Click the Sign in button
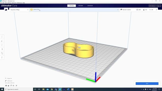Screen dimensions: 162x91 (159, 6)
